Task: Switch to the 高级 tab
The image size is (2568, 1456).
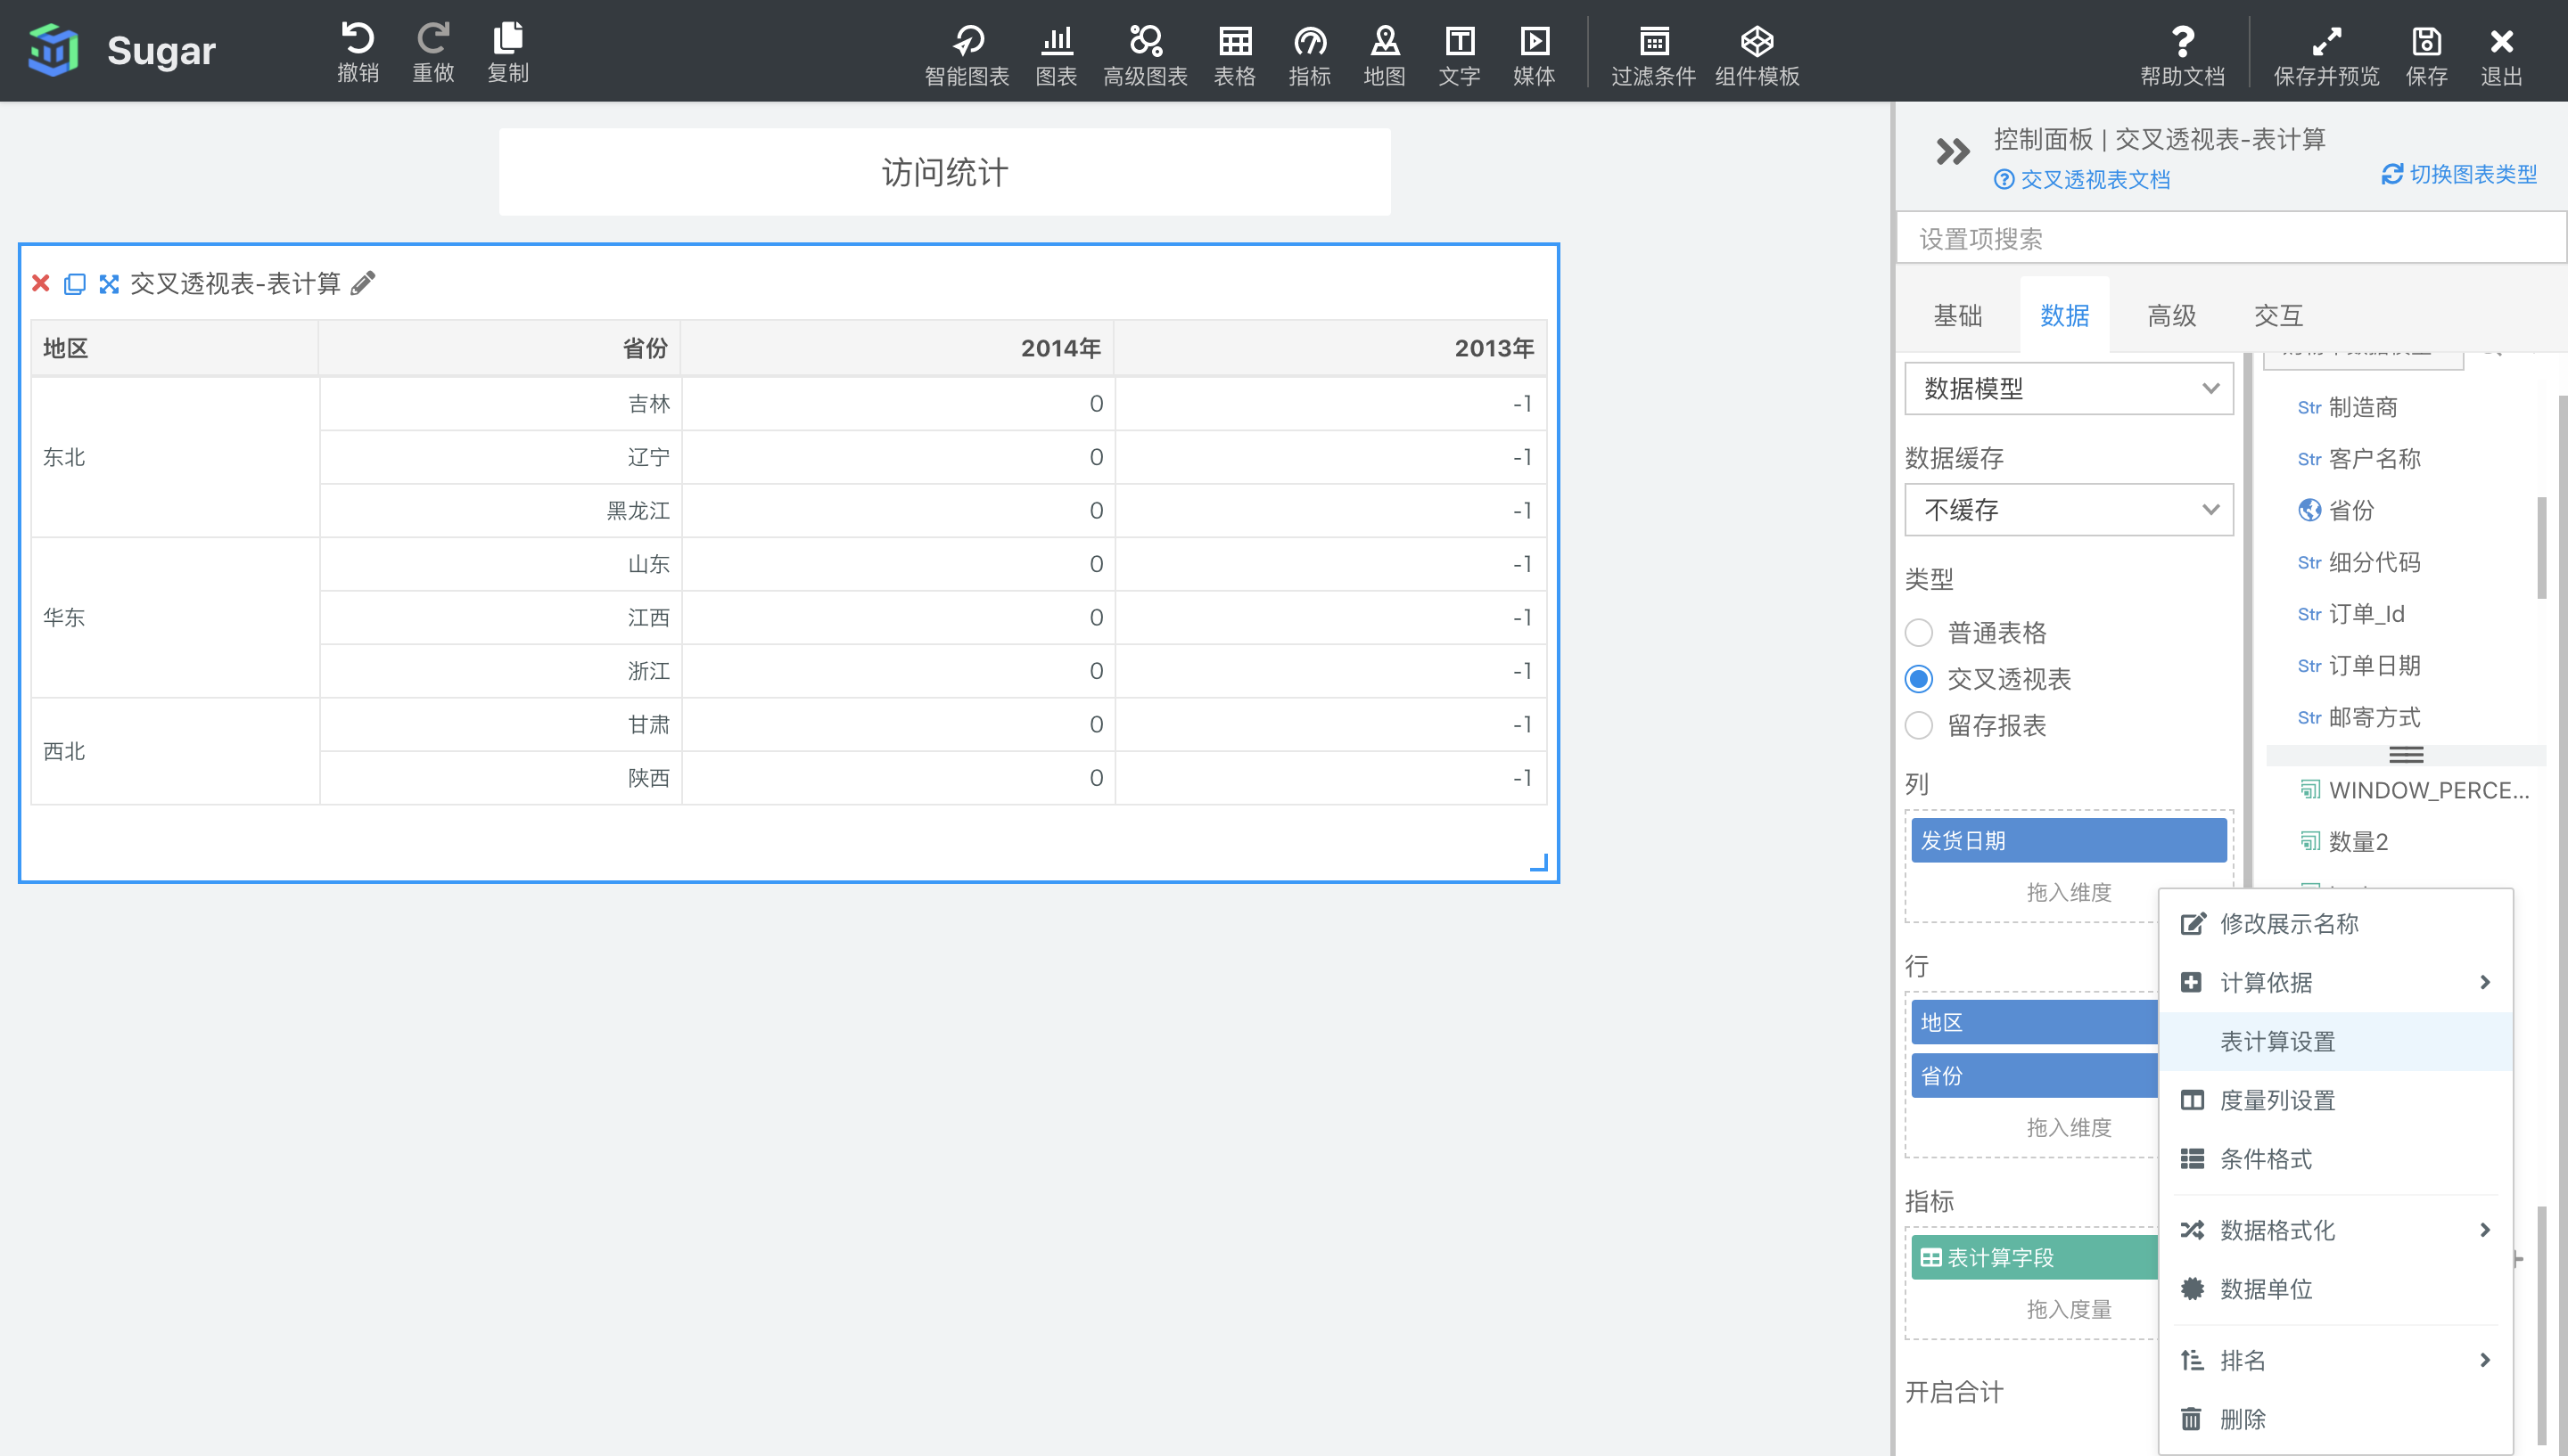Action: [2172, 316]
